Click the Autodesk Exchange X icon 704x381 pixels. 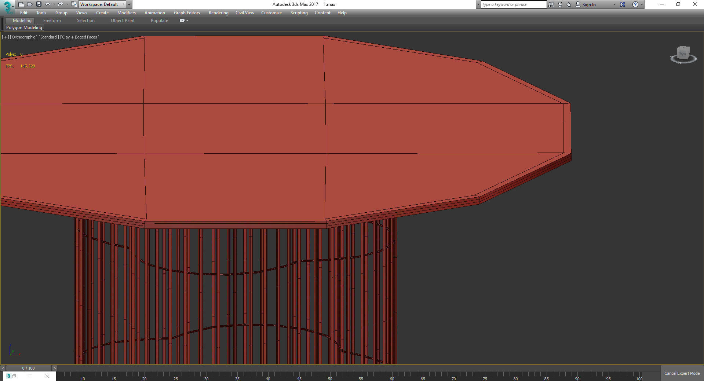pyautogui.click(x=623, y=4)
